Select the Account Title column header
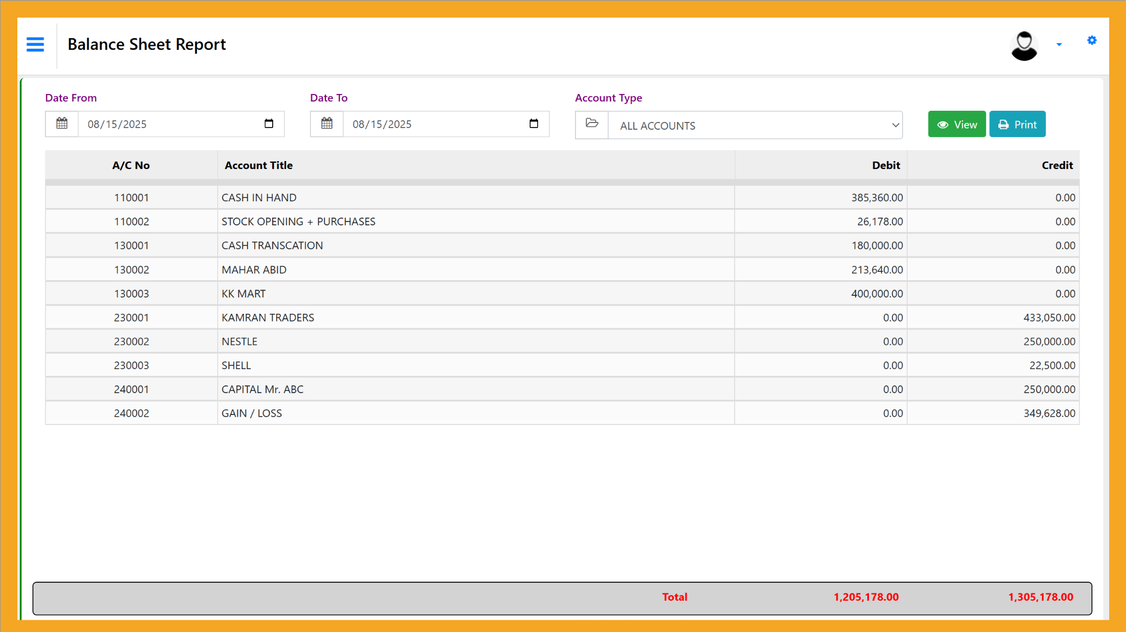Screen dimensions: 1126x632 click(x=258, y=165)
